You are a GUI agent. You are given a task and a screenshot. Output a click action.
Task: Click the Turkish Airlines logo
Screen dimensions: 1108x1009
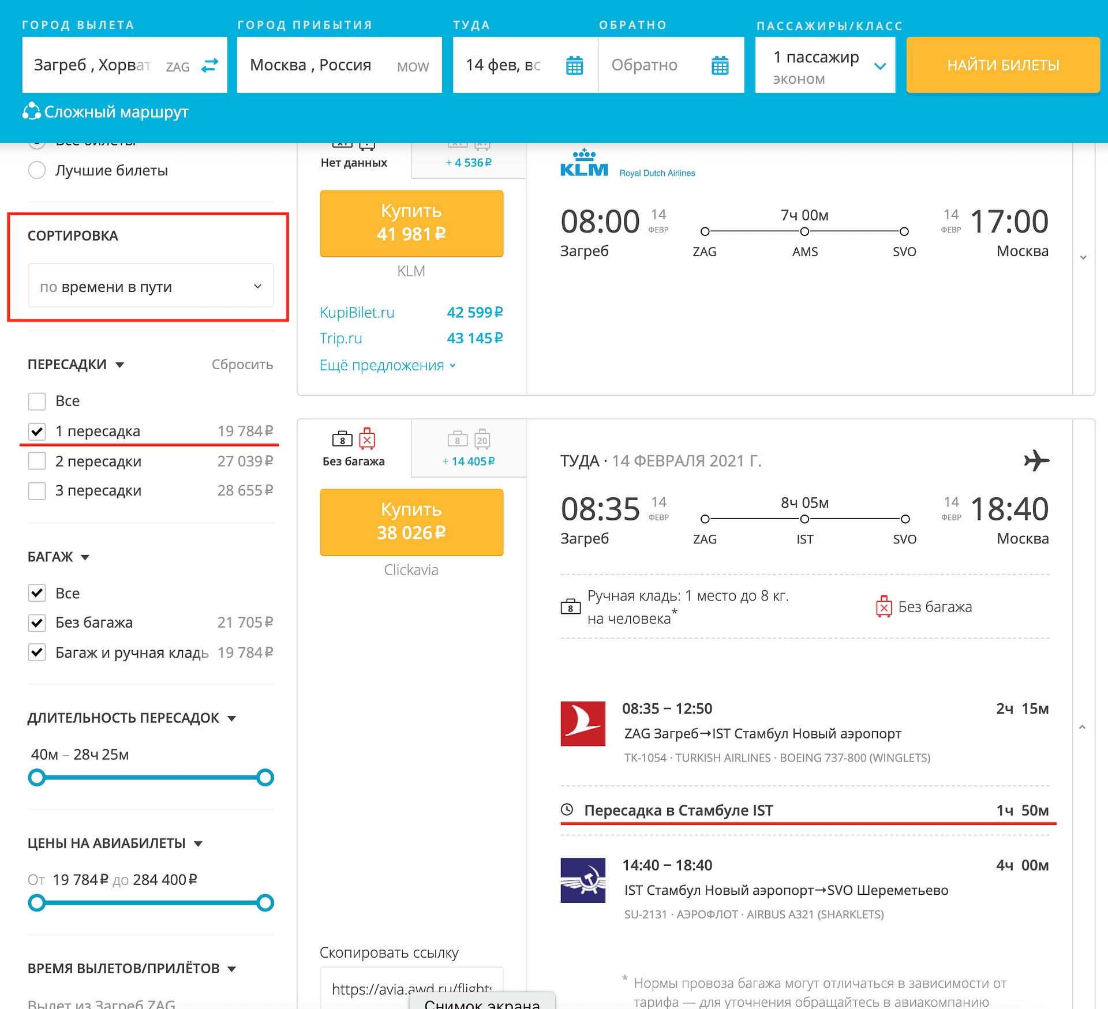[583, 723]
